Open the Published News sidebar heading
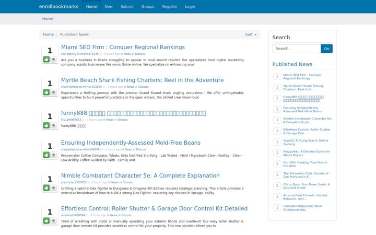Image resolution: width=376 pixels, height=235 pixels. pos(292,64)
